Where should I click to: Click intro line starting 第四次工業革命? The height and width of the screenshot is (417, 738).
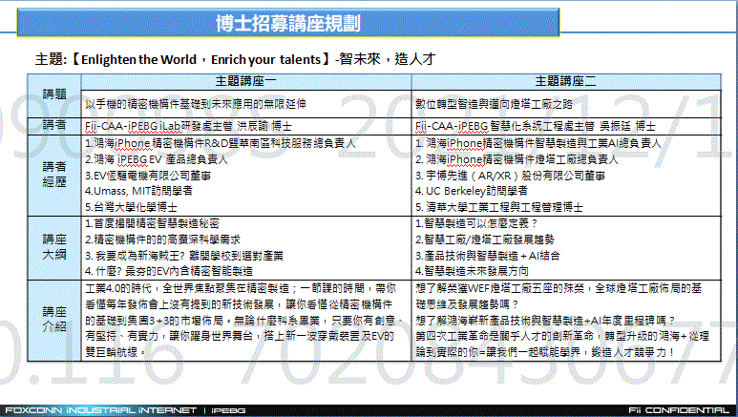pyautogui.click(x=562, y=336)
